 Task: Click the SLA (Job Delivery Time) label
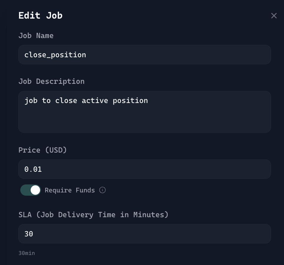point(93,215)
